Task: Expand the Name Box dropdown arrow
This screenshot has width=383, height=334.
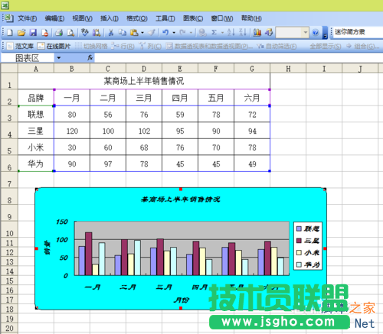Action: click(59, 58)
